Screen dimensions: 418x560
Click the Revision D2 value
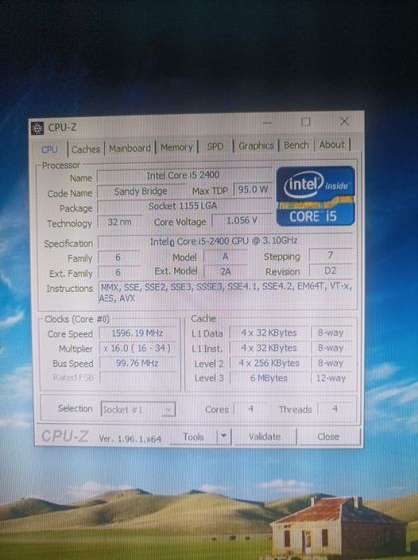[331, 271]
